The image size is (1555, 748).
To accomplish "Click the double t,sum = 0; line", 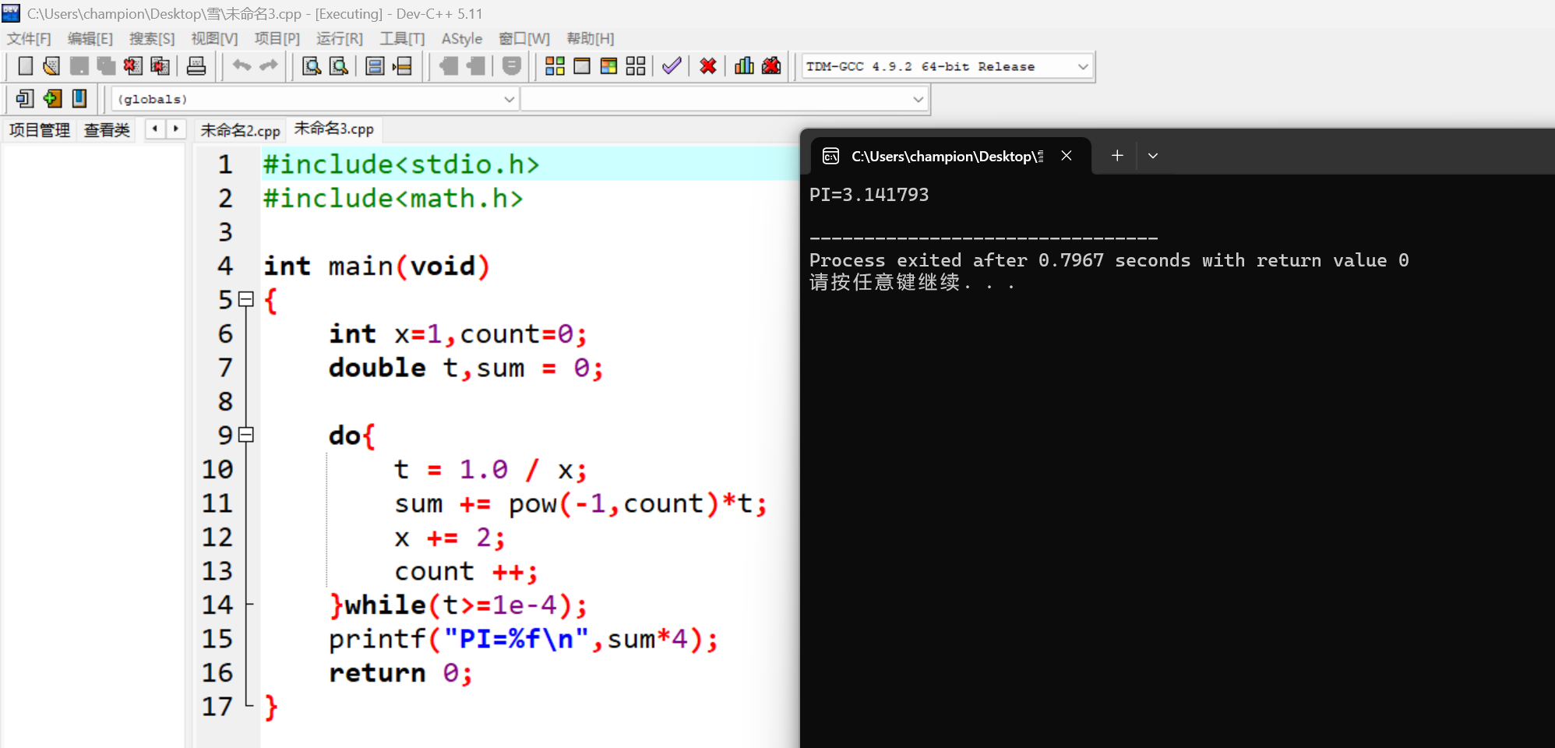I will (466, 368).
